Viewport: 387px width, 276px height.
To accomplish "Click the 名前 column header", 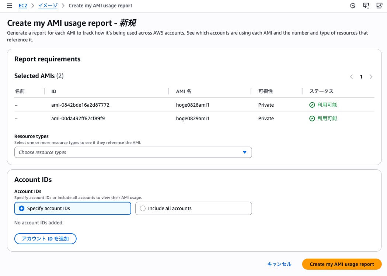I will [20, 92].
